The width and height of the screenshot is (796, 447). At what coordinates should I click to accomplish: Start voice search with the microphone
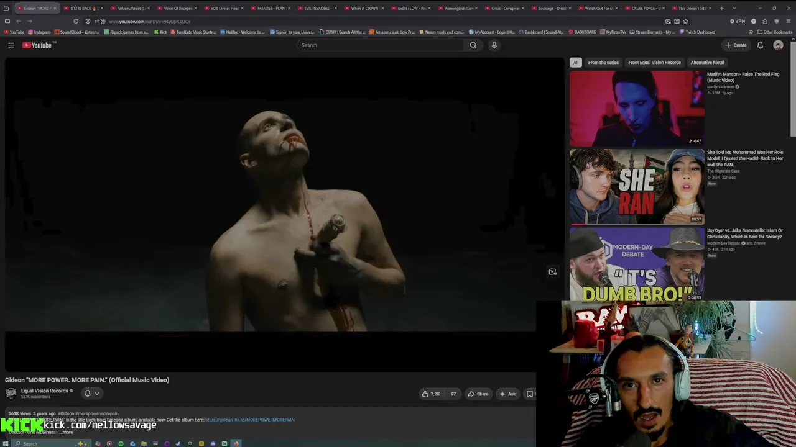(x=494, y=45)
